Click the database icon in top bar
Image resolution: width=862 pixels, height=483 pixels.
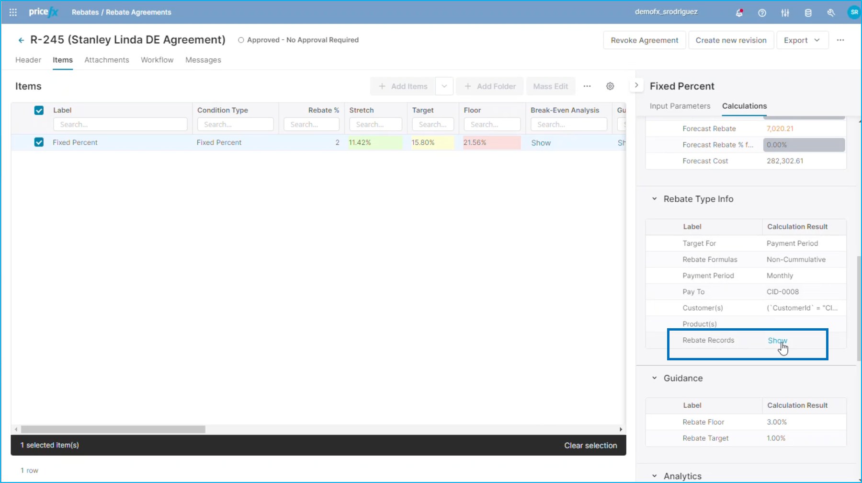808,13
